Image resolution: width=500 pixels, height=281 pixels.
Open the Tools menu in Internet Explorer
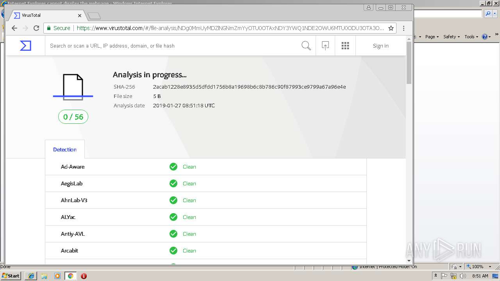pyautogui.click(x=471, y=37)
